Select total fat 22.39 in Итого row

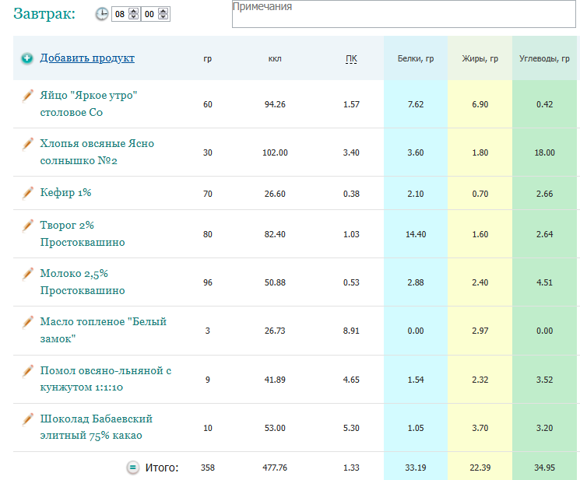click(x=480, y=468)
